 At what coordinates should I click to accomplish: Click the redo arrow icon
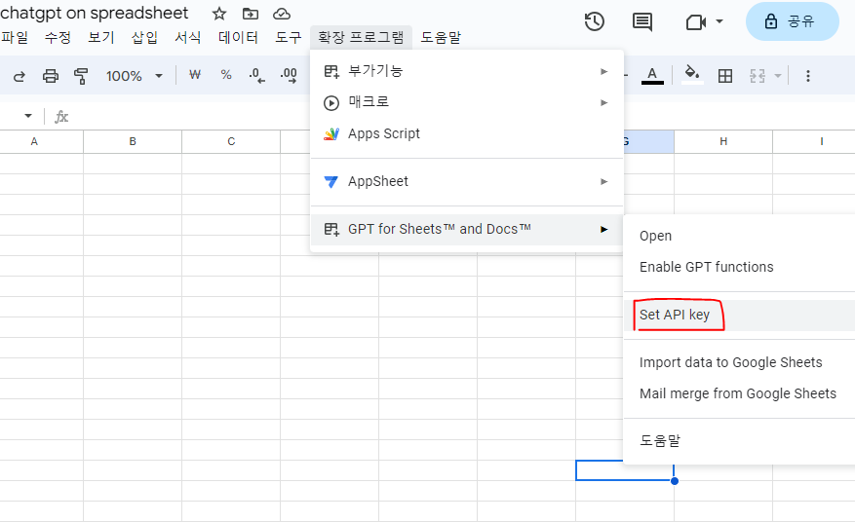click(19, 76)
